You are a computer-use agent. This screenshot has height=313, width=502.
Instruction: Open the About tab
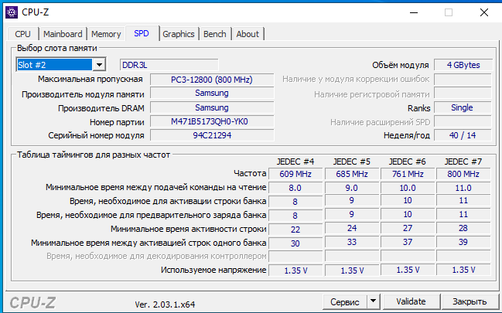[x=248, y=34]
